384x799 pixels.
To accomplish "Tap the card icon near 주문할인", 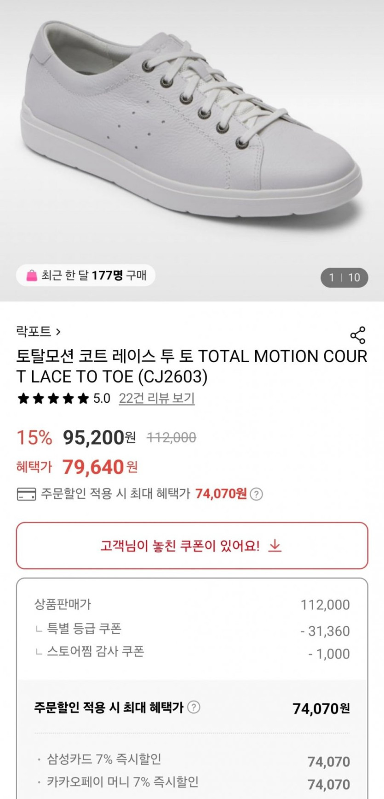I will click(26, 494).
